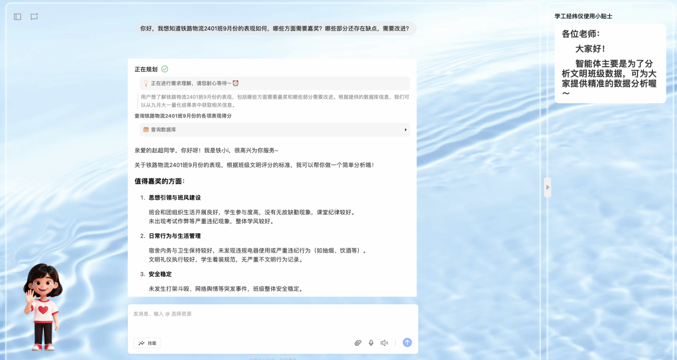The image size is (677, 360).
Task: Start a new chat conversation
Action: [34, 17]
